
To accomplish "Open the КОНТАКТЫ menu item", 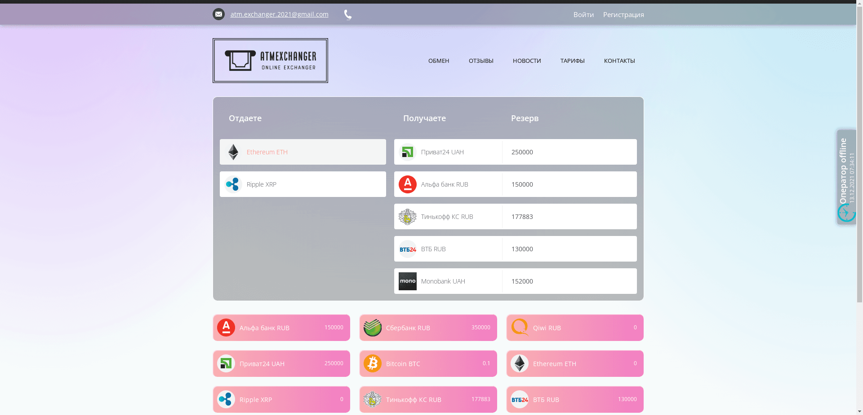I will tap(619, 61).
